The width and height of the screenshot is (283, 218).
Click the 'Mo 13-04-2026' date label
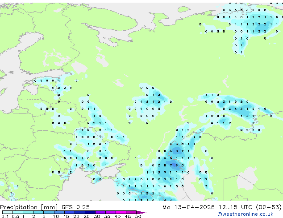tap(188, 207)
